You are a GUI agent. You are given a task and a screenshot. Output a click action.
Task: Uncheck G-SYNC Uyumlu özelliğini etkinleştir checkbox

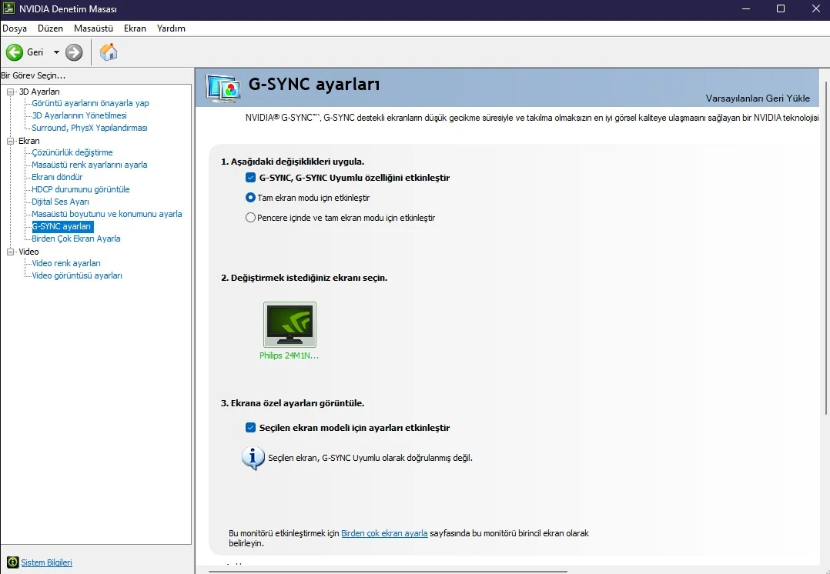tap(250, 178)
